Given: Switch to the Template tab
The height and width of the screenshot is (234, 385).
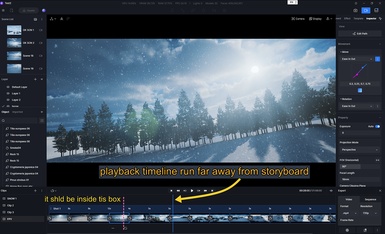Looking at the screenshot, I should click(x=358, y=18).
